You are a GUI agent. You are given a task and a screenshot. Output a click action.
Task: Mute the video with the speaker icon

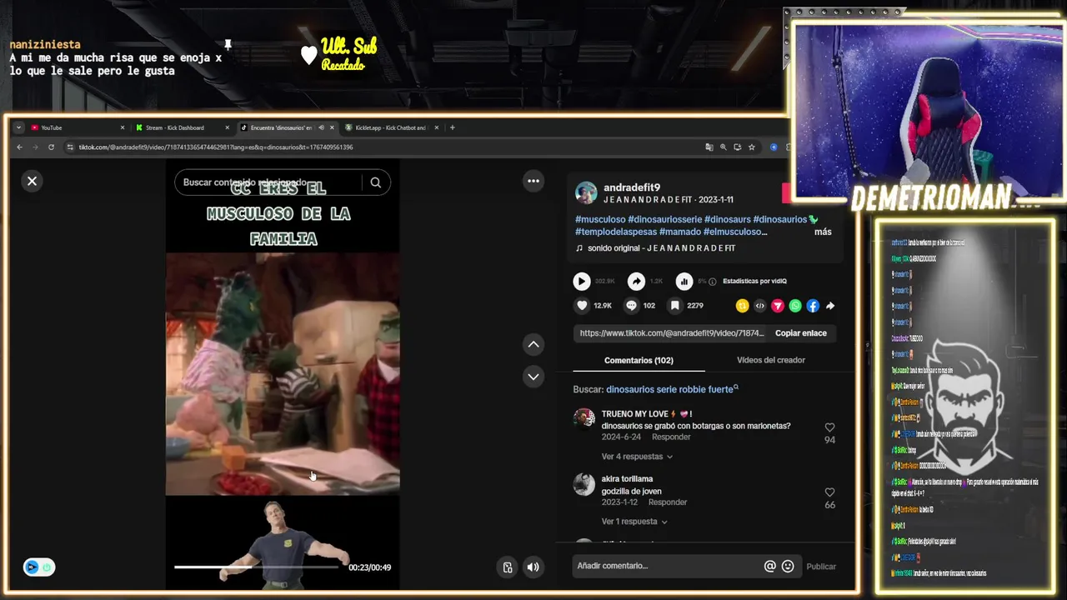533,567
